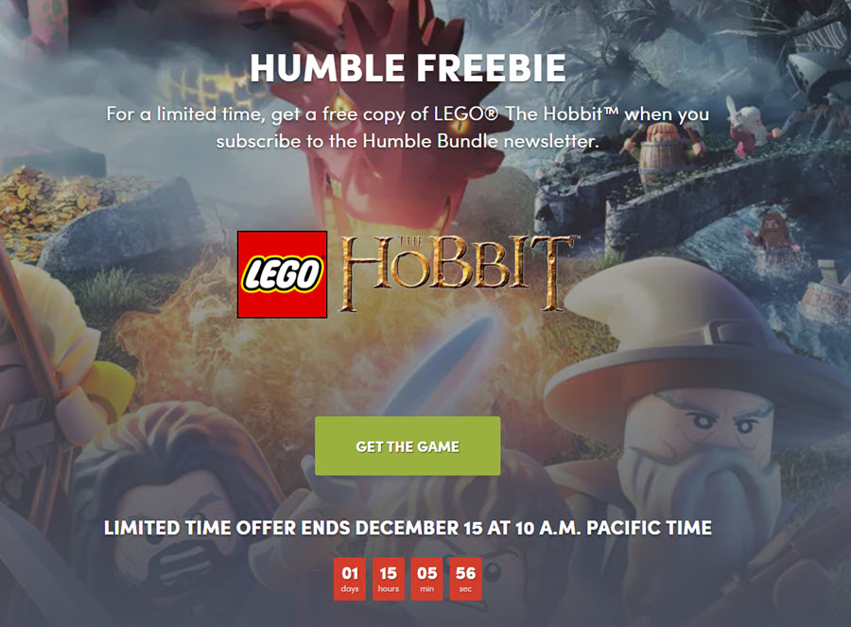Screen dimensions: 851x627
Task: Click the 56 sec countdown box
Action: [x=465, y=579]
